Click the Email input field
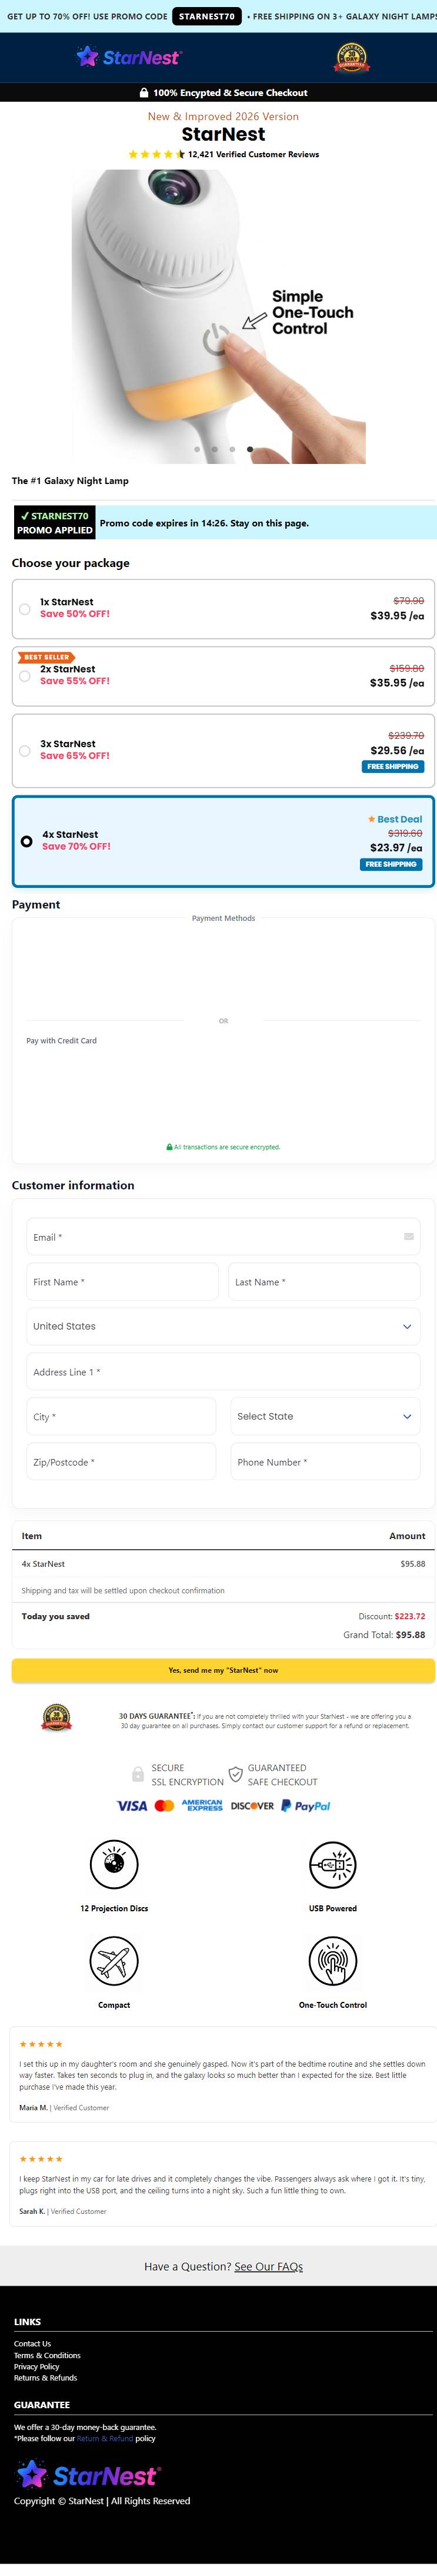437x2576 pixels. pyautogui.click(x=223, y=1237)
